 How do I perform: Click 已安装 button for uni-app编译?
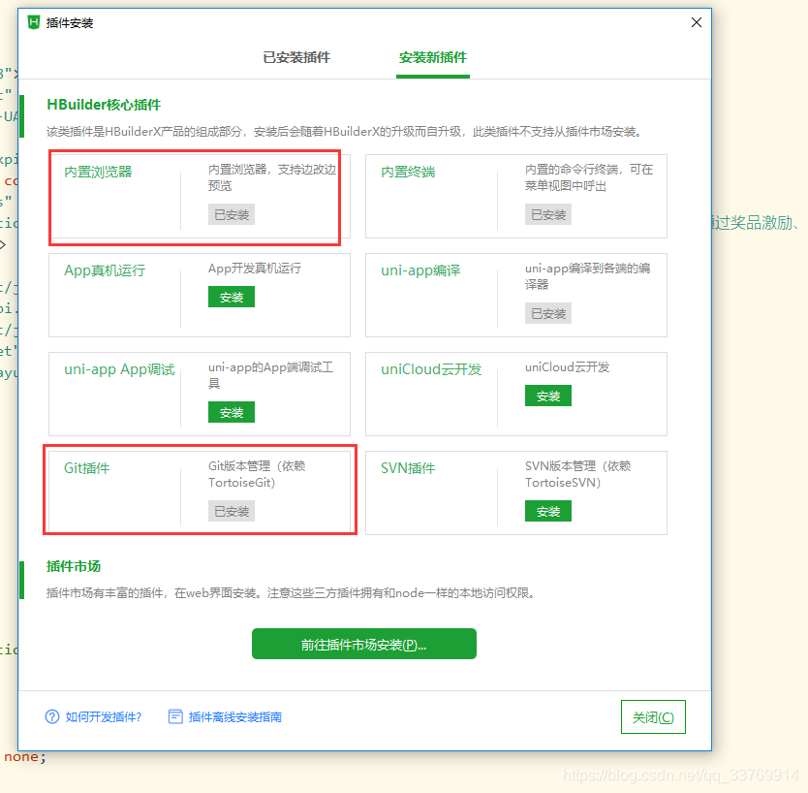pyautogui.click(x=548, y=313)
